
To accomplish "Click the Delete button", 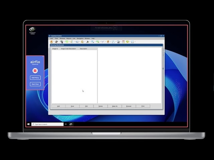I will [101, 106].
